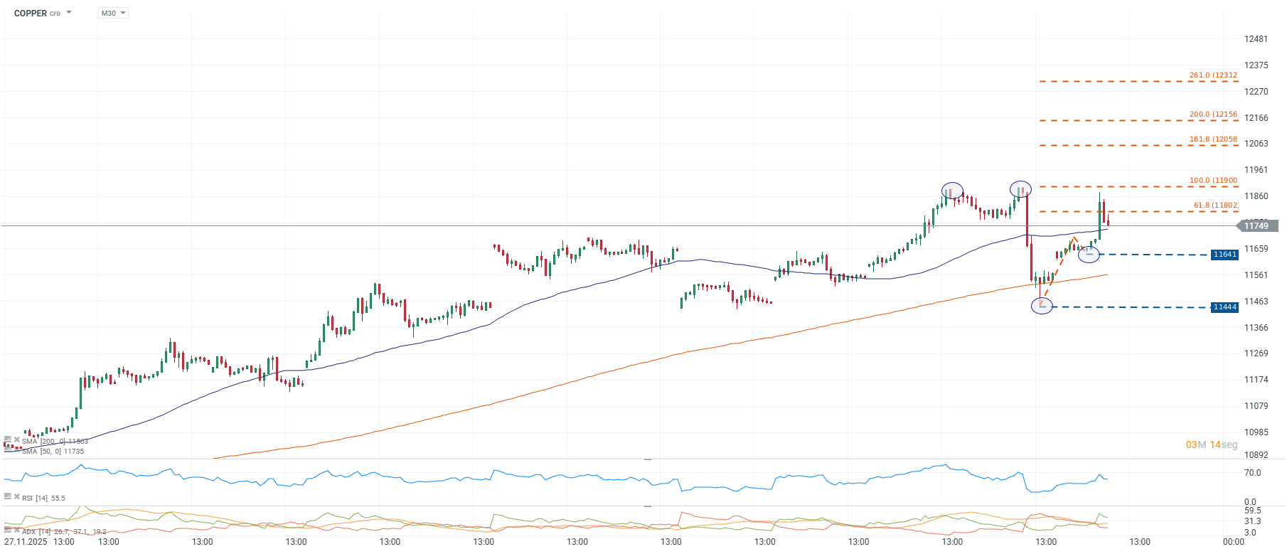Remove the SMA 50 indicator

[17, 449]
